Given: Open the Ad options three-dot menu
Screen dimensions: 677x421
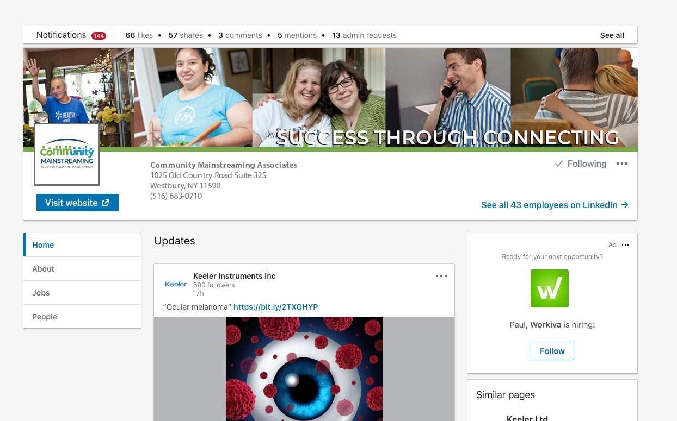Looking at the screenshot, I should (x=625, y=245).
